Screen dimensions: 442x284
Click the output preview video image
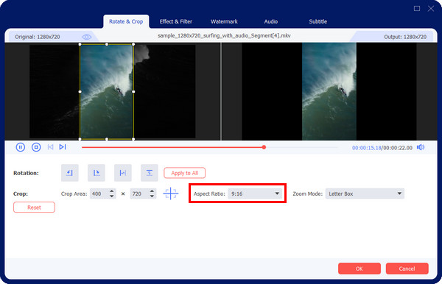click(329, 91)
